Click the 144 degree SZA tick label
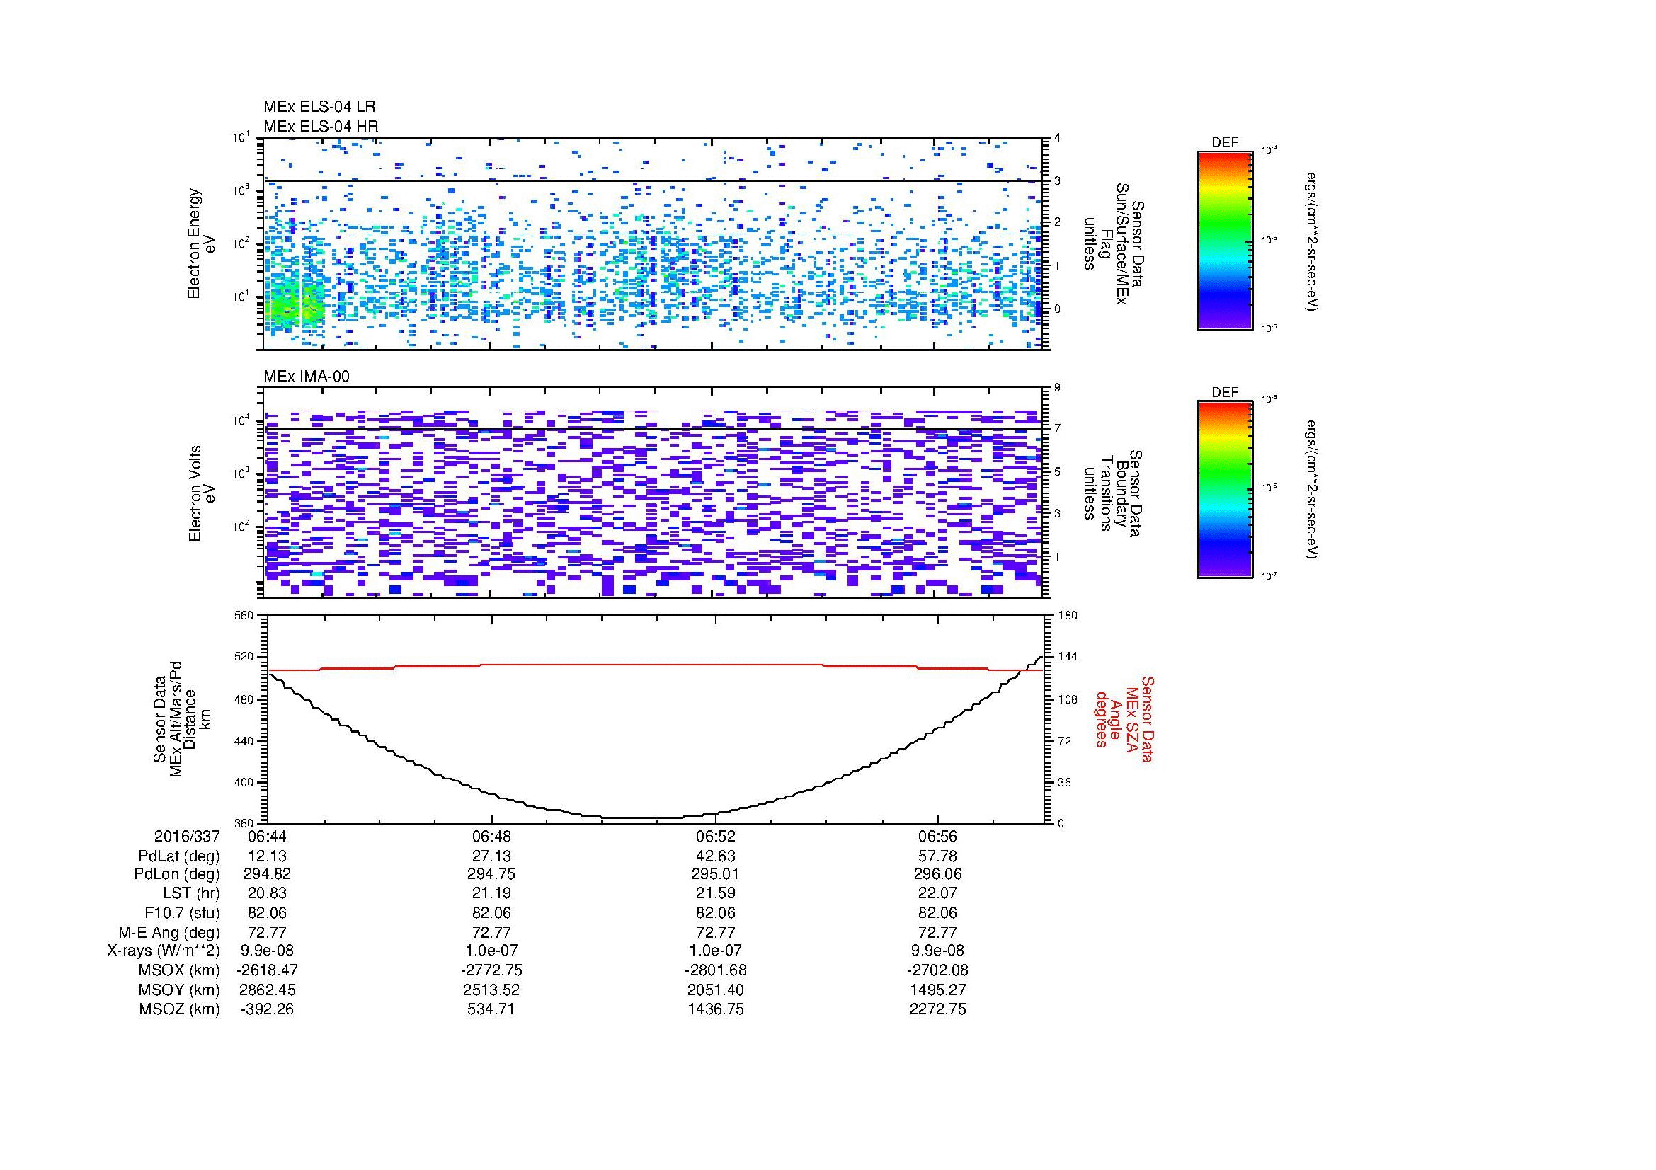This screenshot has height=1170, width=1656. [x=1067, y=657]
